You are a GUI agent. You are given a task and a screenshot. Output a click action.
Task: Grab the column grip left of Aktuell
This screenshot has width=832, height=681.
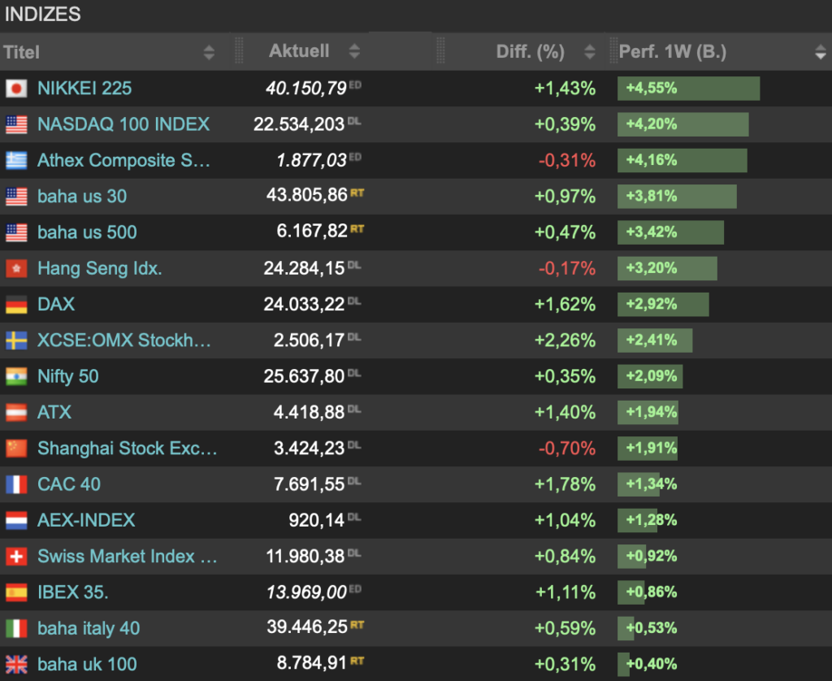tap(239, 51)
